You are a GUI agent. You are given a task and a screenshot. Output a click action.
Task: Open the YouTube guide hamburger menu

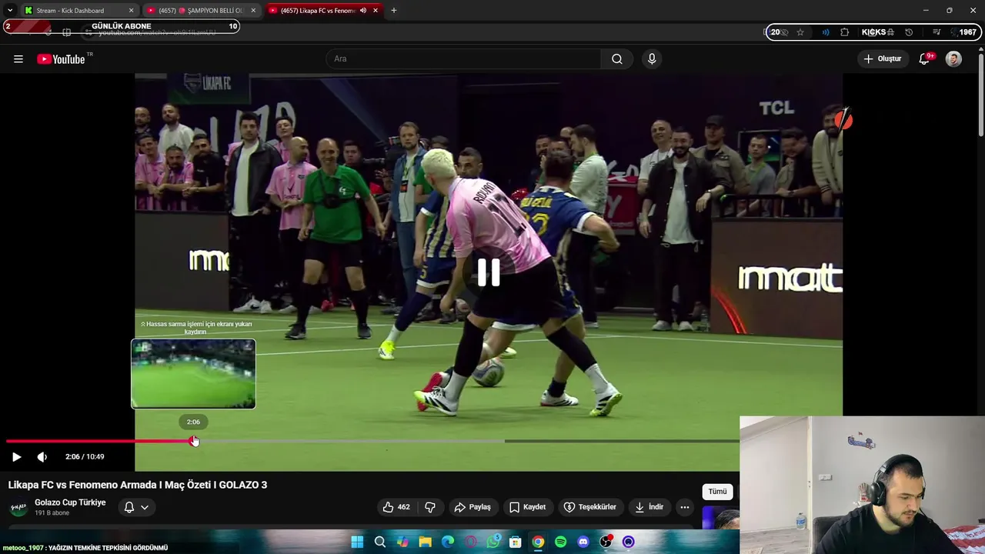pos(18,58)
